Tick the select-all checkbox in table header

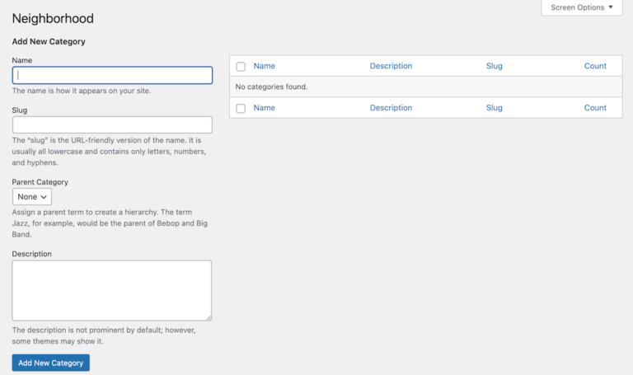241,67
